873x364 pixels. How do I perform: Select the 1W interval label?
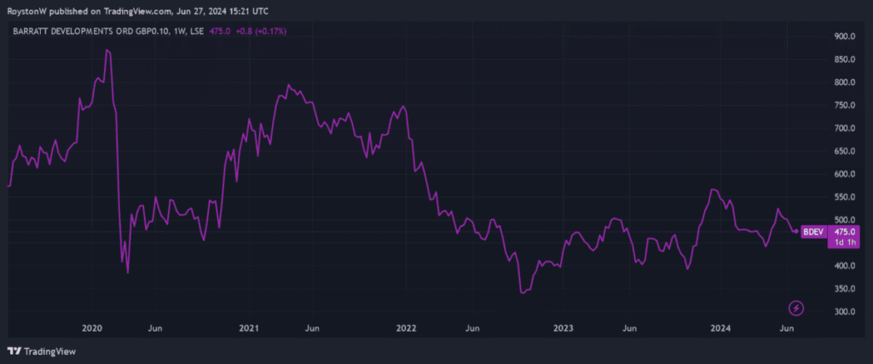[176, 31]
